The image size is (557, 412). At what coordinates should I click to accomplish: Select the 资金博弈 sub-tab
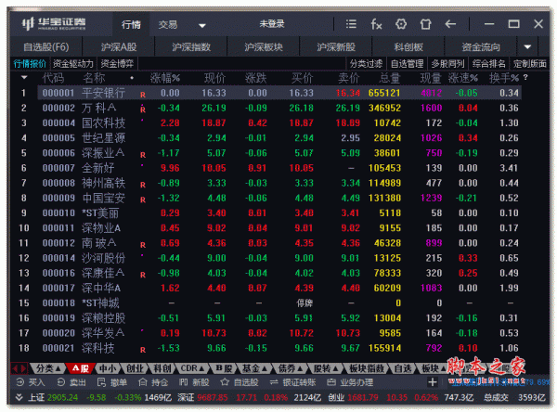pyautogui.click(x=117, y=64)
